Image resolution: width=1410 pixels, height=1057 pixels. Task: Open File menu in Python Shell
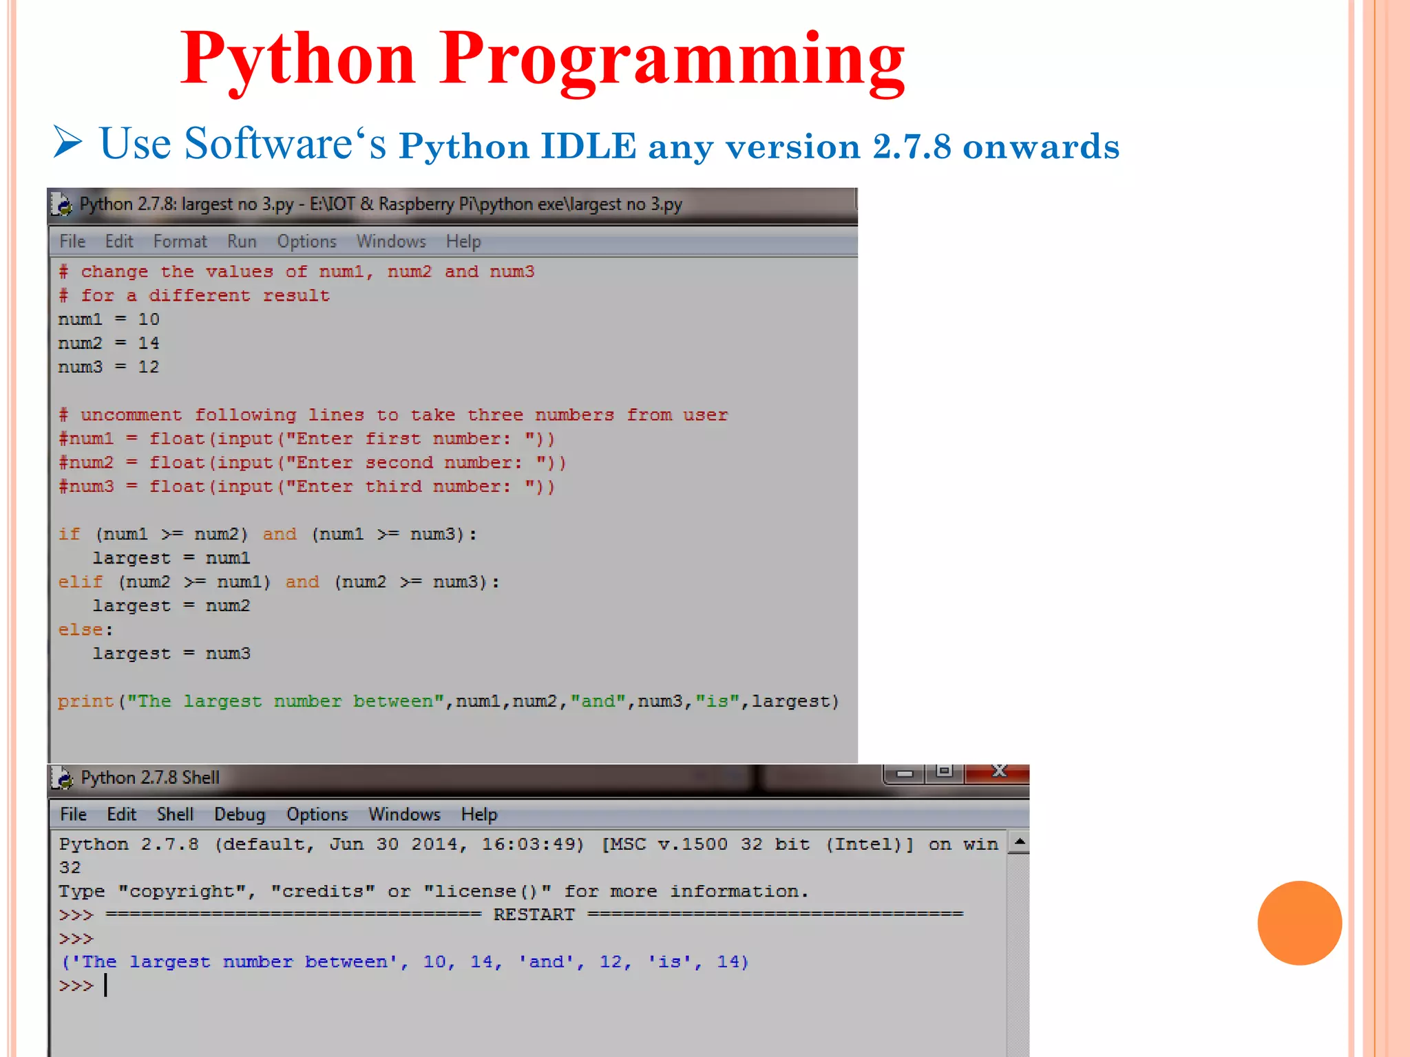pyautogui.click(x=73, y=814)
